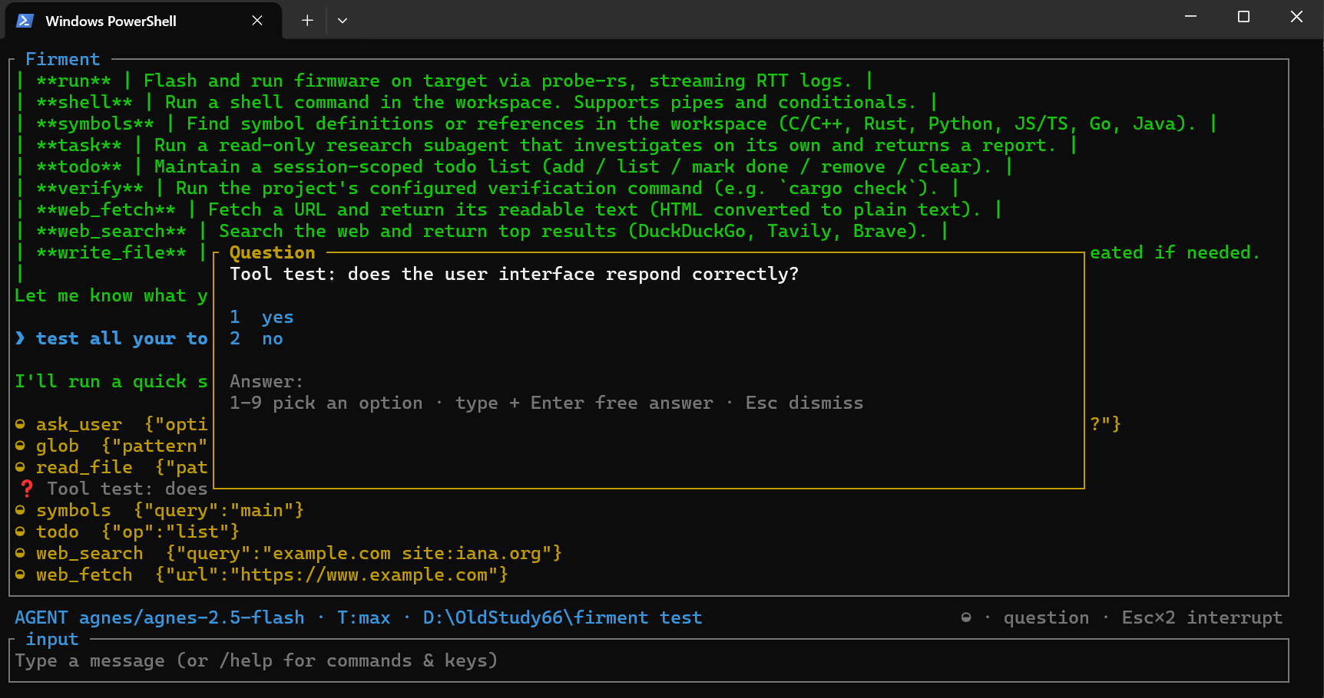The image size is (1324, 698).
Task: Click the '**task**' tool description row
Action: 547,145
